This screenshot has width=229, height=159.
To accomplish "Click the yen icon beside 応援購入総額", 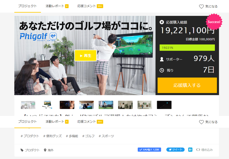I will 162,22.
